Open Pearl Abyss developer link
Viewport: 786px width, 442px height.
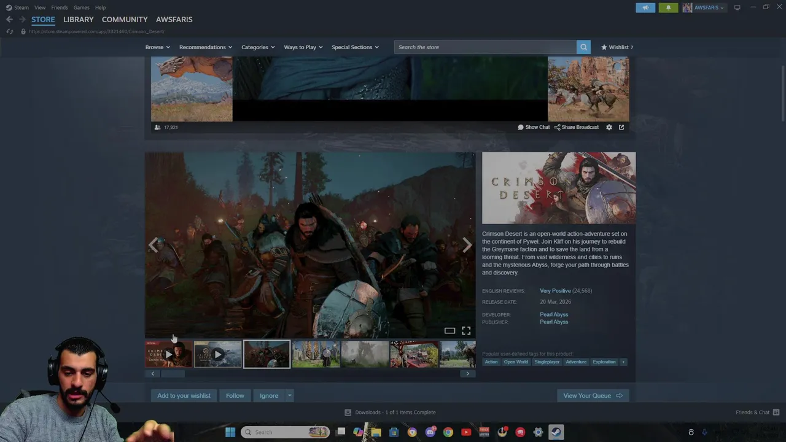(554, 314)
